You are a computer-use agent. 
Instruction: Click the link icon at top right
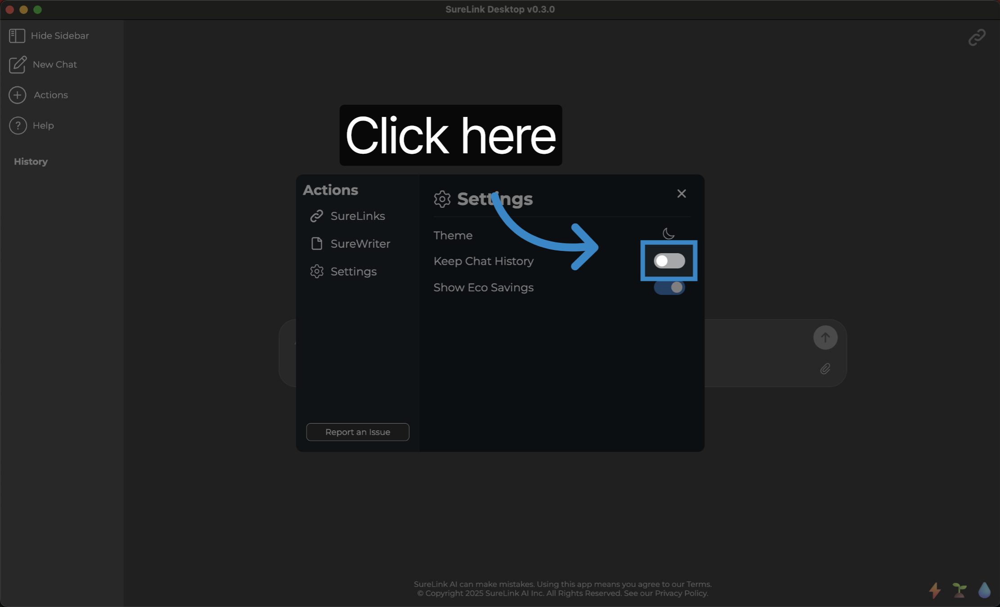tap(977, 37)
